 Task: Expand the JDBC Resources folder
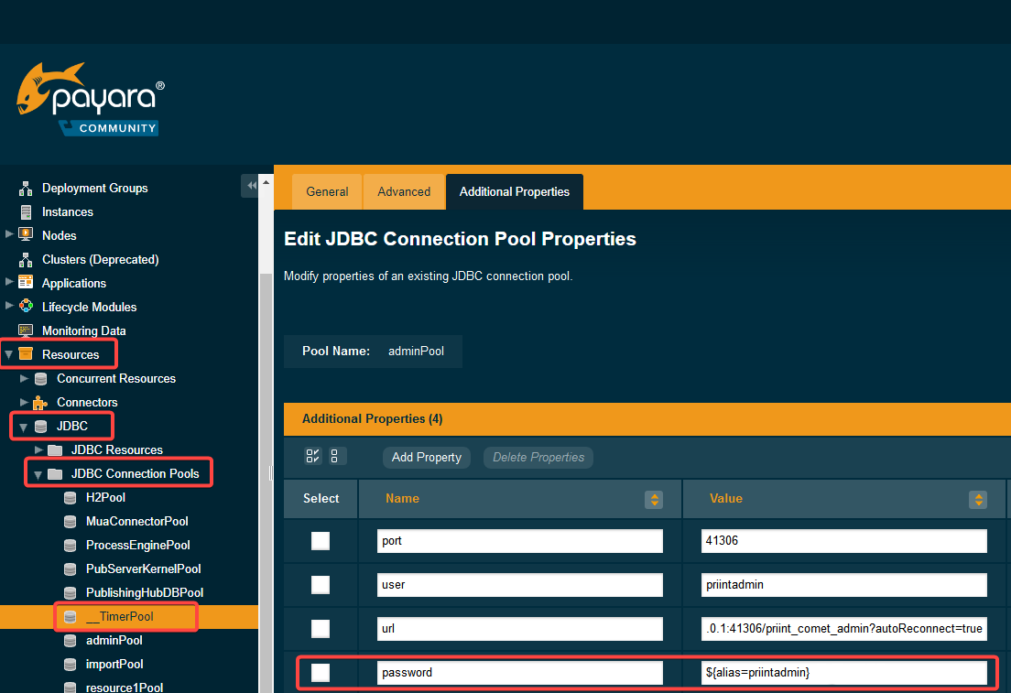click(39, 449)
